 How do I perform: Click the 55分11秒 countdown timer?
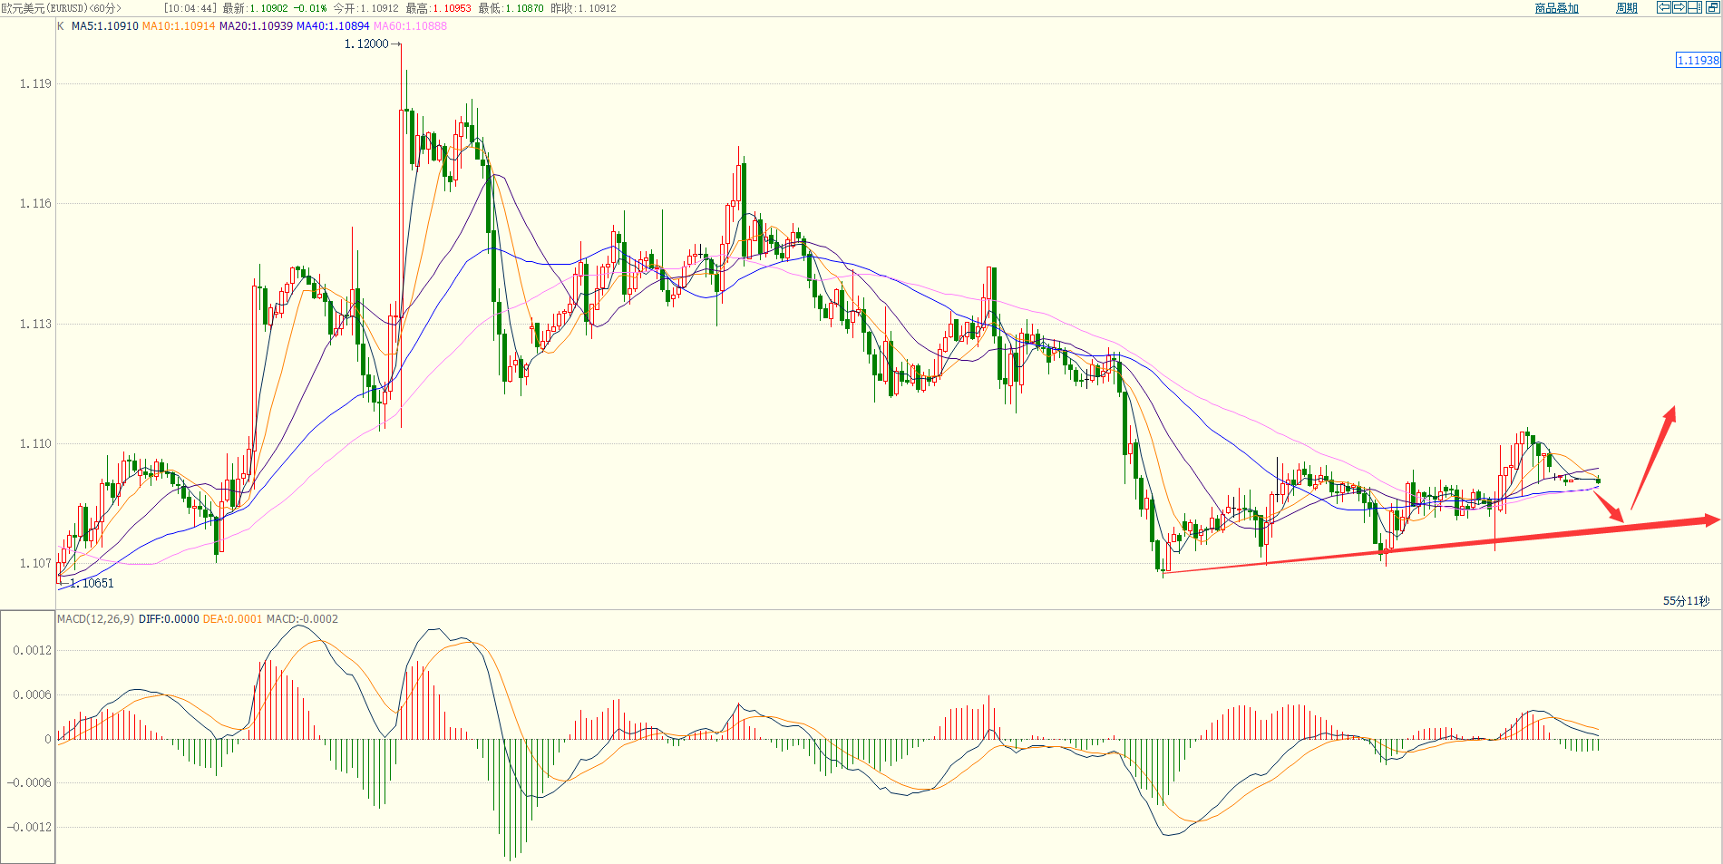(1686, 601)
